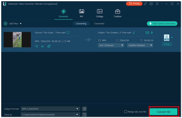Open the feedback message icon
Viewport: 182px width, 118px height.
point(151,4)
